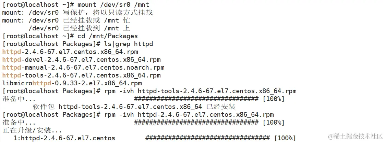Click the rpm -ivh httpd-tools command line
Screen dimensions: 385x142
coord(200,91)
